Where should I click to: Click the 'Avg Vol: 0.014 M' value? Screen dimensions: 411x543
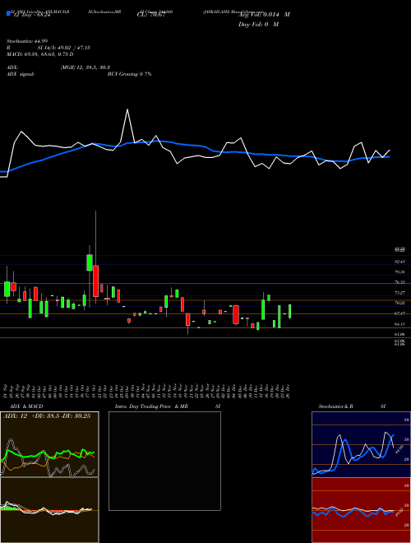click(264, 15)
